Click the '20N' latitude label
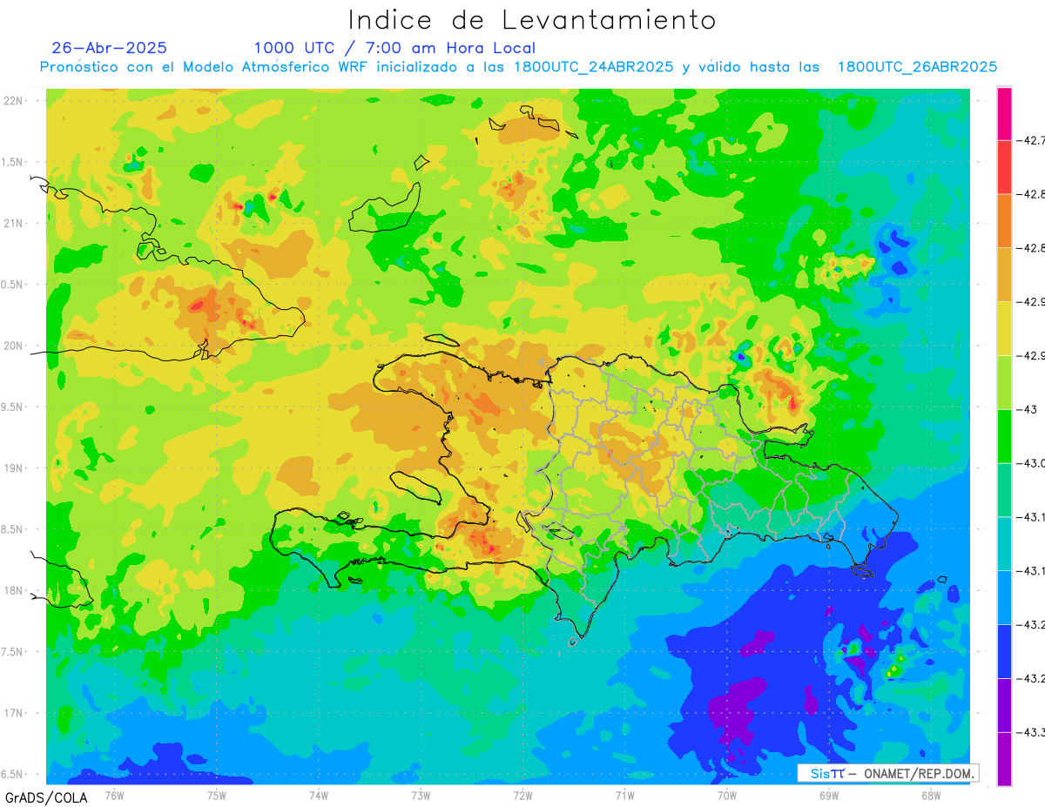This screenshot has width=1045, height=807. point(15,346)
